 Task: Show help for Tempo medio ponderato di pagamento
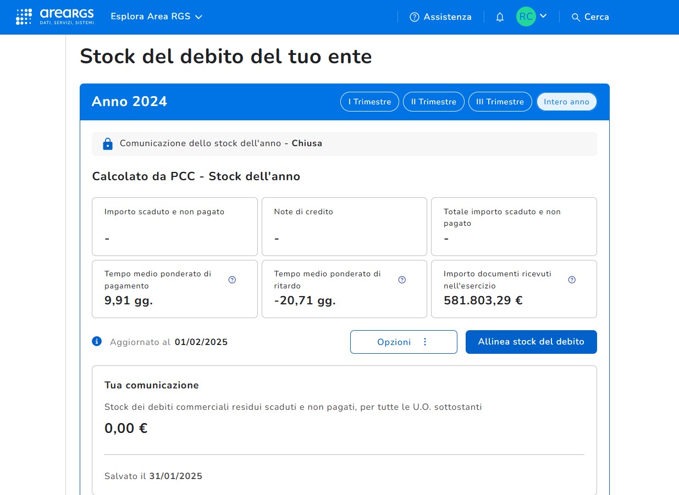pyautogui.click(x=232, y=280)
